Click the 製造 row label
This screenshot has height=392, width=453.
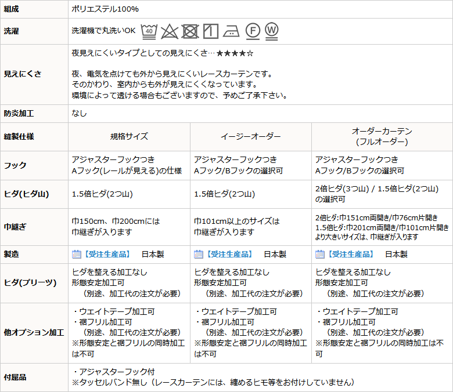(x=11, y=254)
